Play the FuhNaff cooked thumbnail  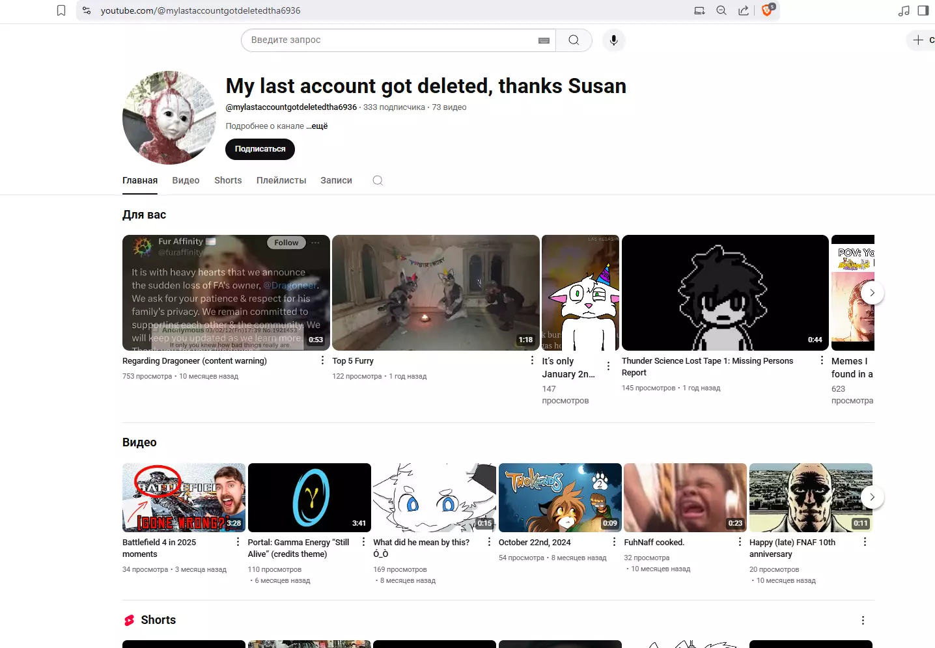tap(685, 498)
